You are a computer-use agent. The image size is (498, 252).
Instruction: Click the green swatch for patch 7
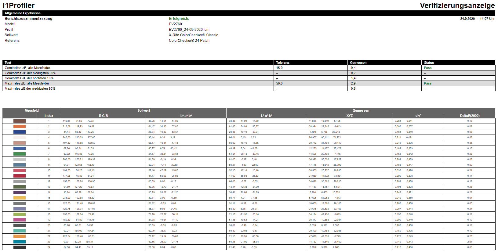[20, 154]
